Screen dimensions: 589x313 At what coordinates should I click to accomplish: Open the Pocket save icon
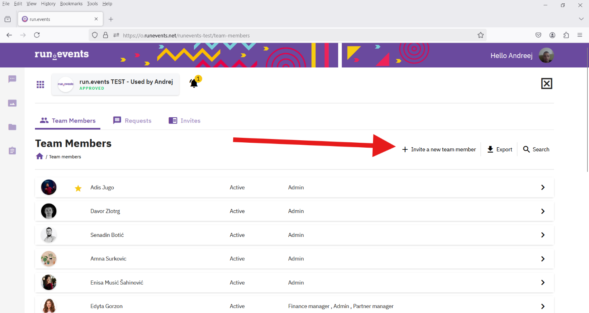click(538, 35)
